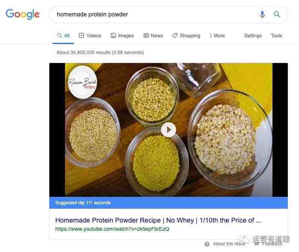Show the search Tools options
Screen dimensions: 299x252
tap(277, 35)
